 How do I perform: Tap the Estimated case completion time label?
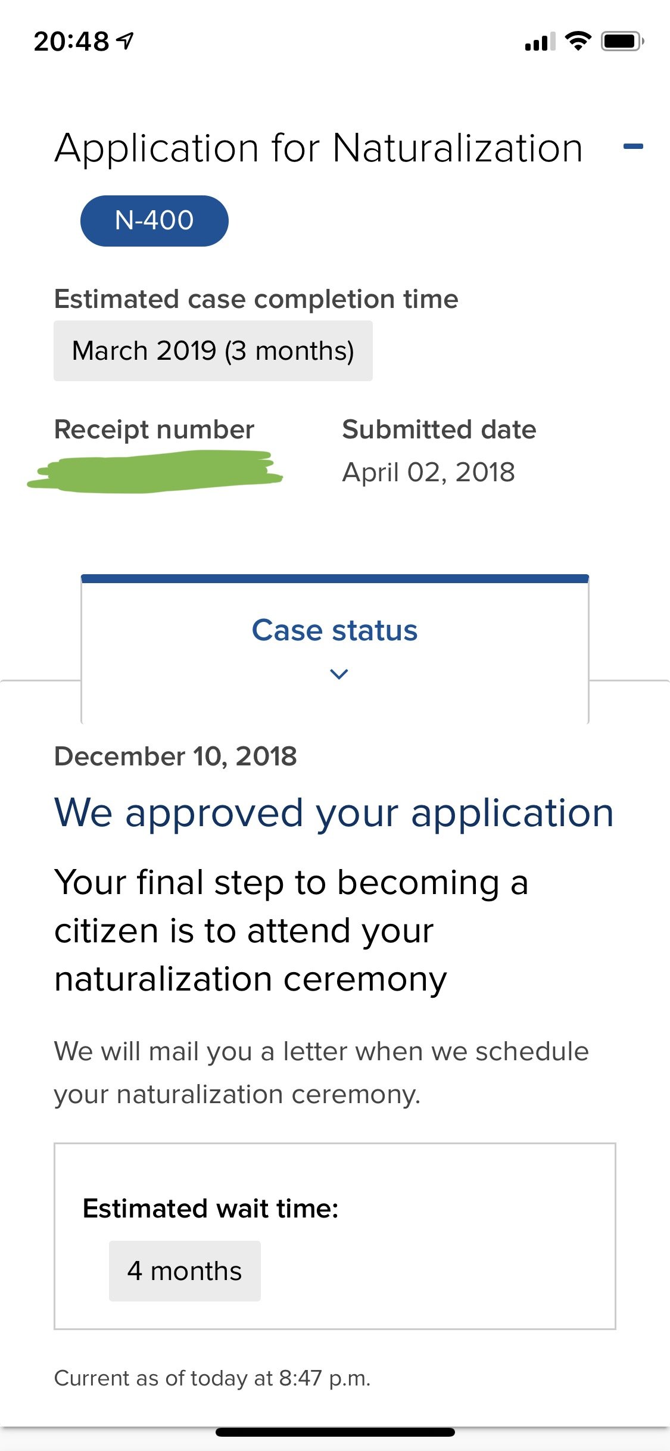tap(256, 299)
